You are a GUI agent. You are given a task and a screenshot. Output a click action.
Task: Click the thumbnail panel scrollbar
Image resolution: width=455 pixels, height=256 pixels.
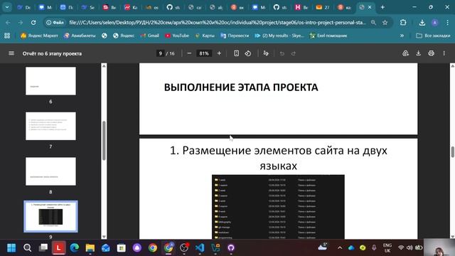point(104,141)
